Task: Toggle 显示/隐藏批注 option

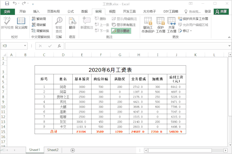Action: [124, 19]
